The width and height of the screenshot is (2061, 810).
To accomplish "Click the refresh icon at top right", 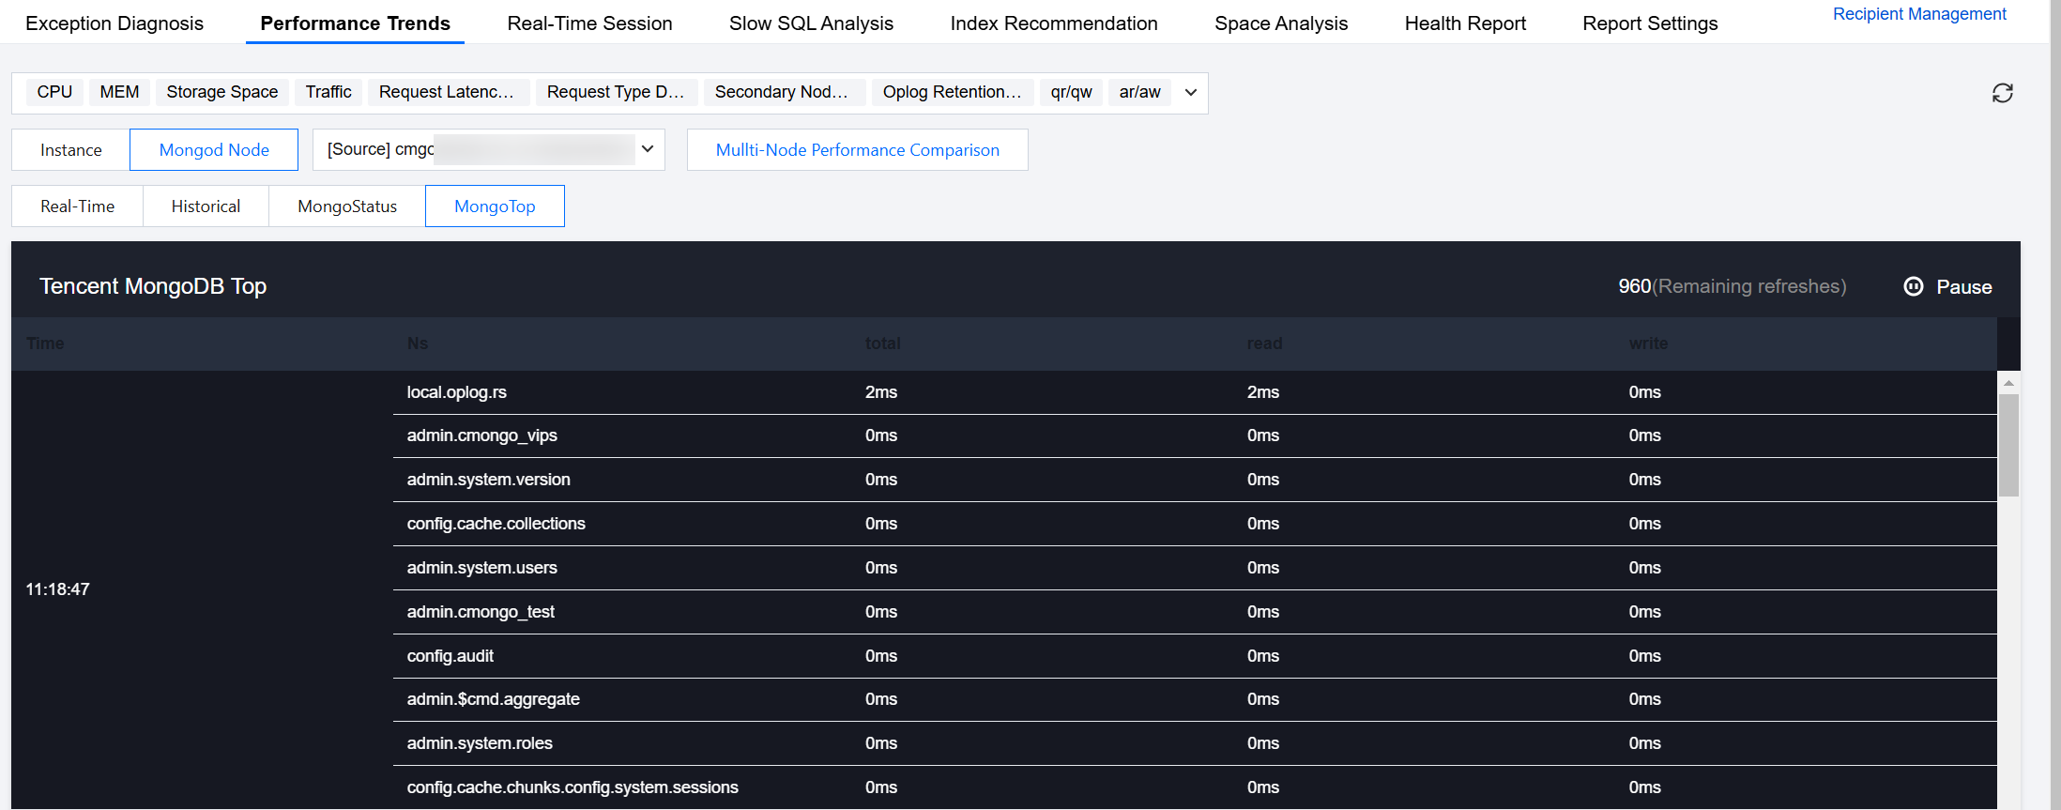I will pyautogui.click(x=2002, y=93).
